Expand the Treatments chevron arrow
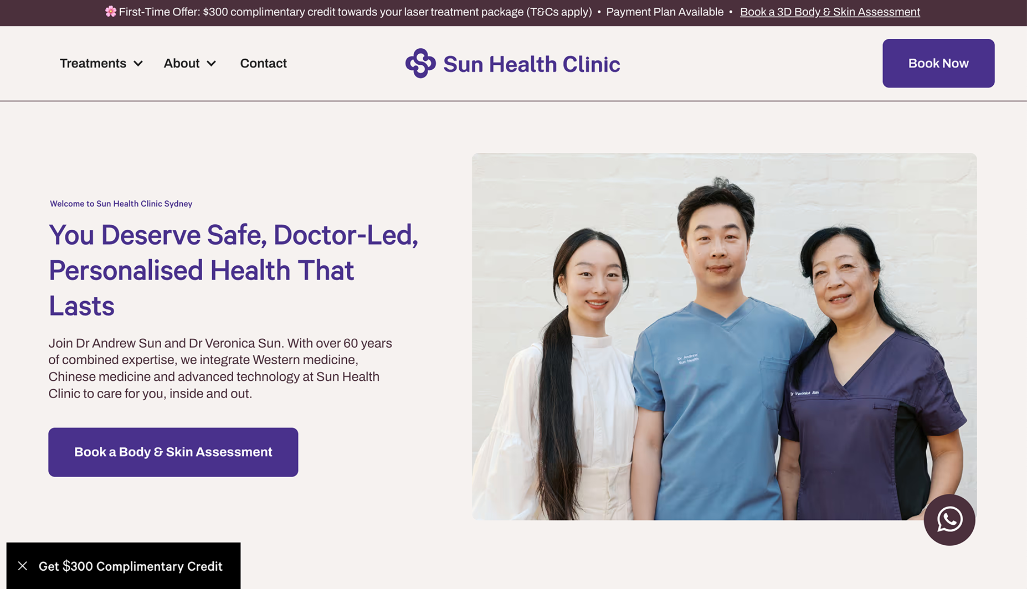Image resolution: width=1027 pixels, height=589 pixels. point(138,64)
